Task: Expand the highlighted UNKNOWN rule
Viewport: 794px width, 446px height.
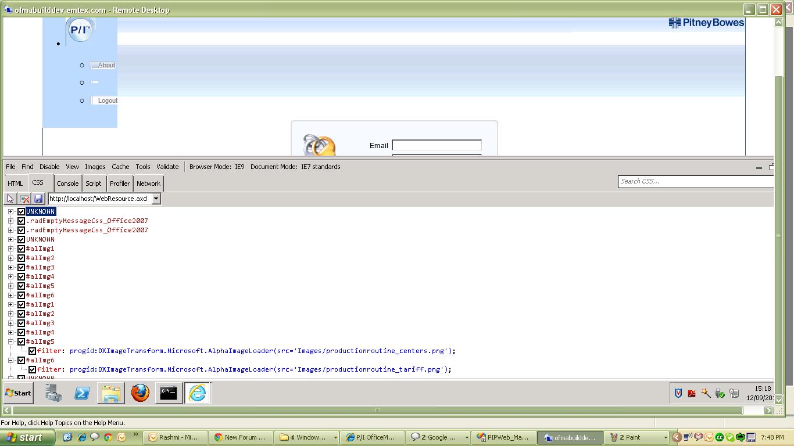Action: pos(10,211)
